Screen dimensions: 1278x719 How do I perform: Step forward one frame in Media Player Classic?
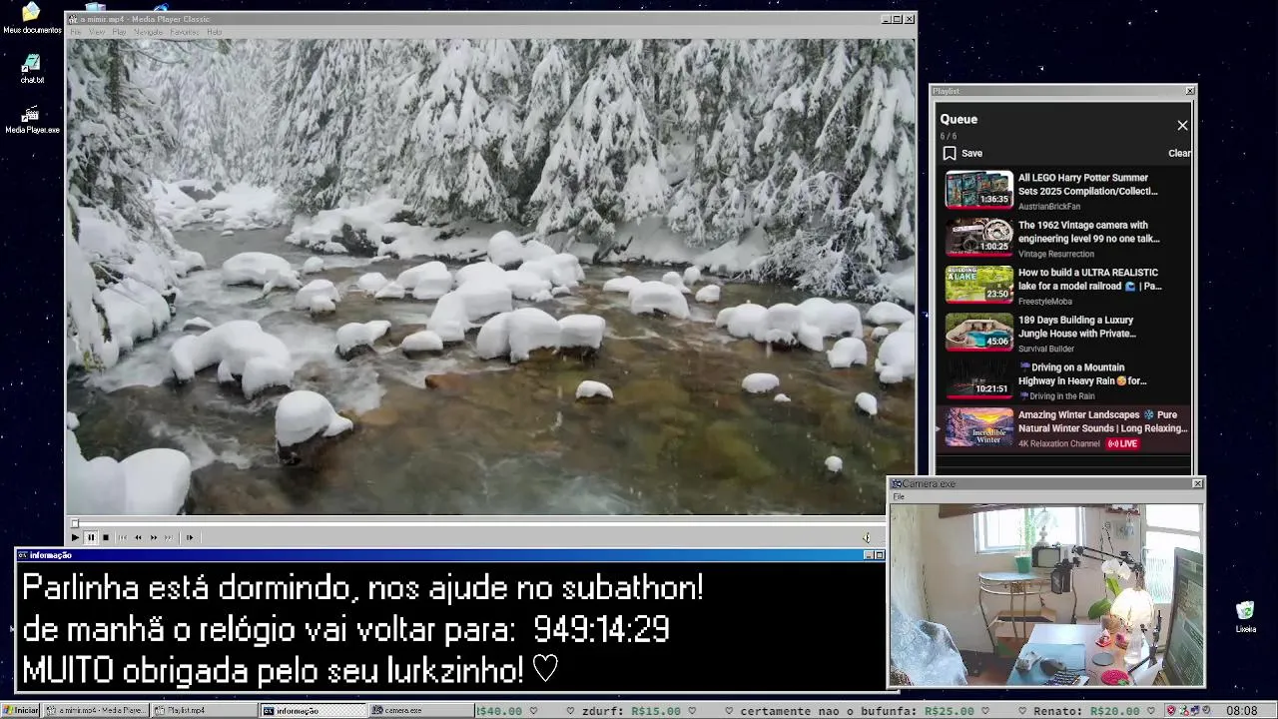coord(190,537)
